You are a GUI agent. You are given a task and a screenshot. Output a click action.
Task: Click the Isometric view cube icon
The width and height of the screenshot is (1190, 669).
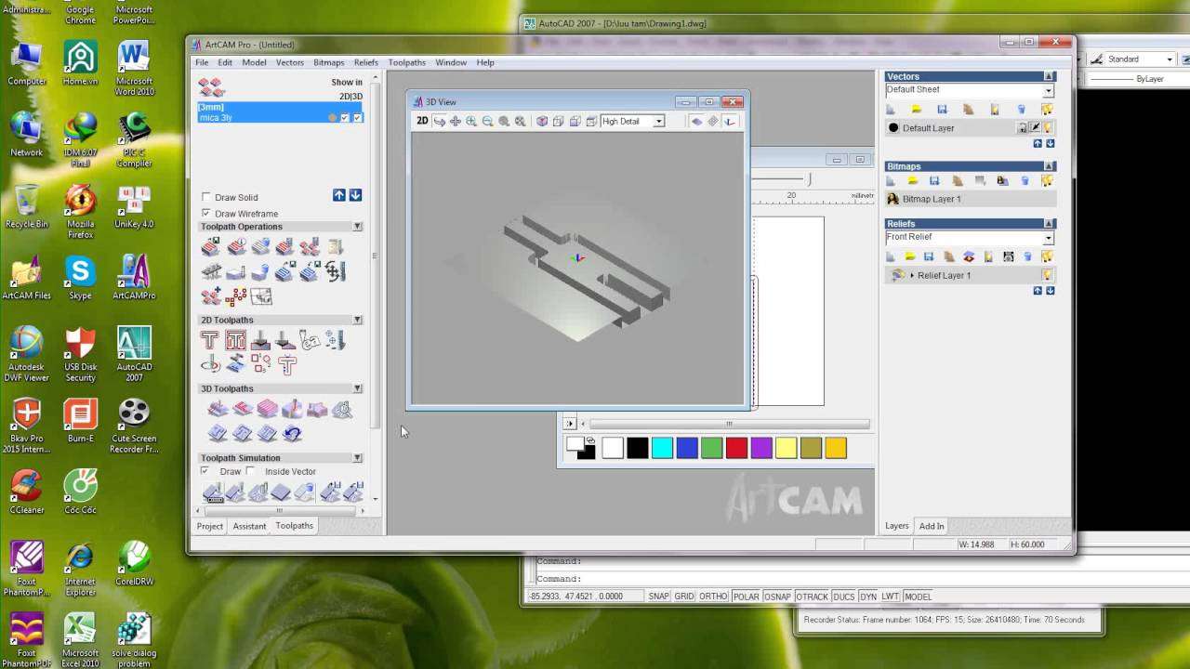[542, 121]
